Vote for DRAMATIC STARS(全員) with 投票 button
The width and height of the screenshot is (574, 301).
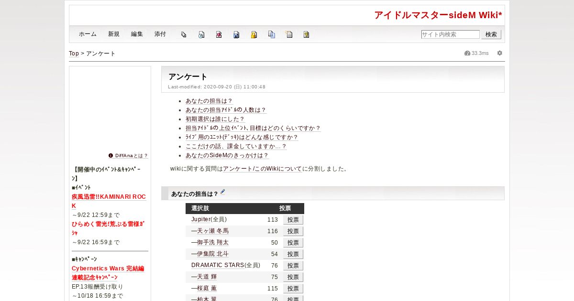coord(293,266)
